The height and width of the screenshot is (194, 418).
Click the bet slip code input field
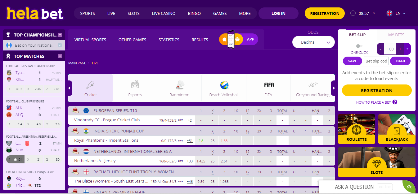[376, 61]
